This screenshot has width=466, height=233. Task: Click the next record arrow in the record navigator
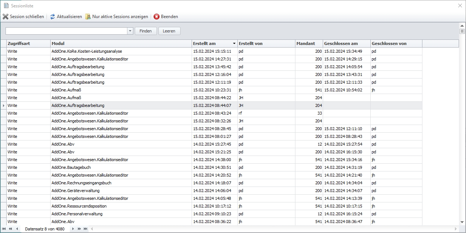coord(73,229)
